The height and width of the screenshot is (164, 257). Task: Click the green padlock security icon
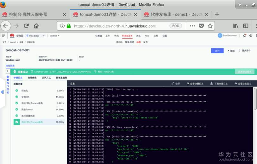click(x=69, y=26)
